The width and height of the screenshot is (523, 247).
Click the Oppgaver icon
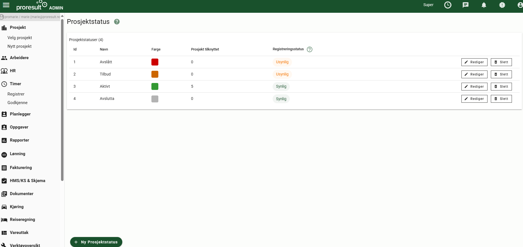[x=4, y=127]
